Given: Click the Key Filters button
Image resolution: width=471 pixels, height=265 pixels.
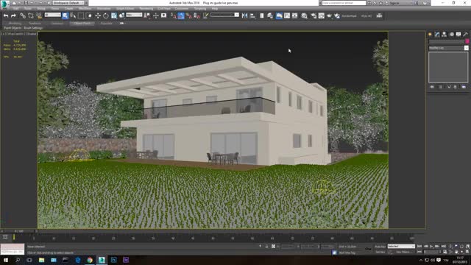Looking at the screenshot, I should [403, 252].
